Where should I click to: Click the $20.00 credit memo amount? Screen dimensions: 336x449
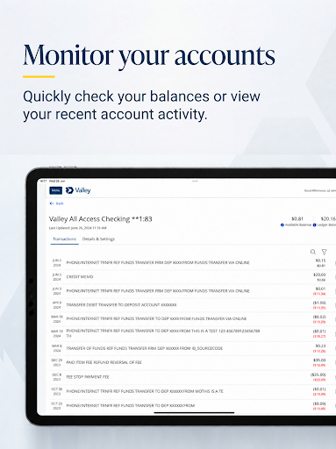pyautogui.click(x=319, y=274)
